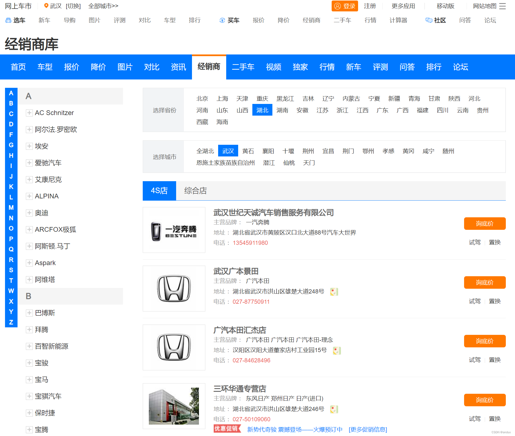This screenshot has width=515, height=436.
Task: Click the 登录 user icon button
Action: pos(344,6)
